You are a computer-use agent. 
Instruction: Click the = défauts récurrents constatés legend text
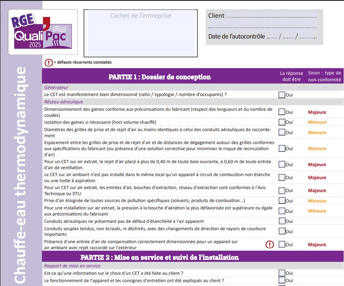(x=83, y=62)
